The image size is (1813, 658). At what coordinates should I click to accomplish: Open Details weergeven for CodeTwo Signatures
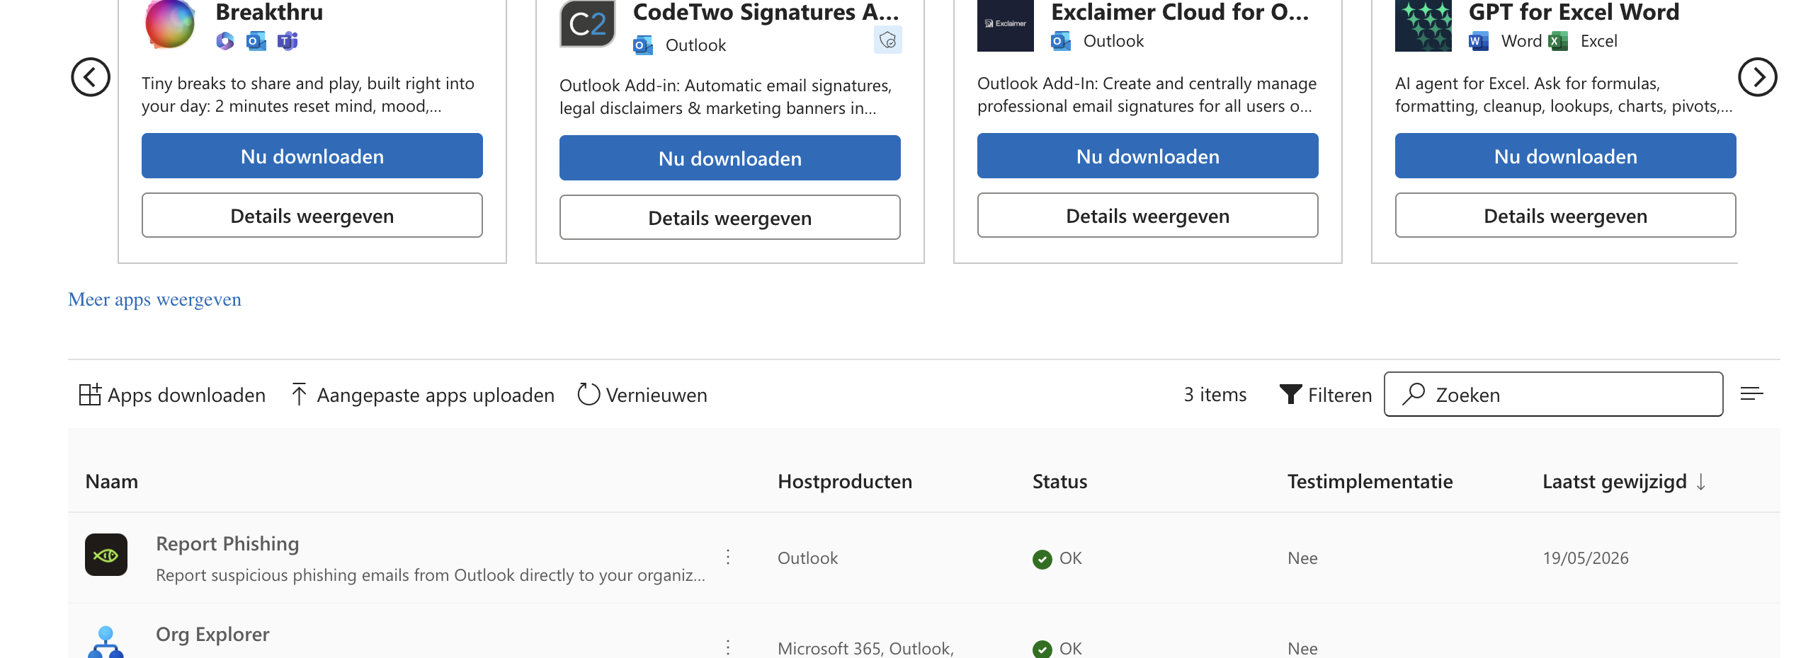click(x=730, y=217)
